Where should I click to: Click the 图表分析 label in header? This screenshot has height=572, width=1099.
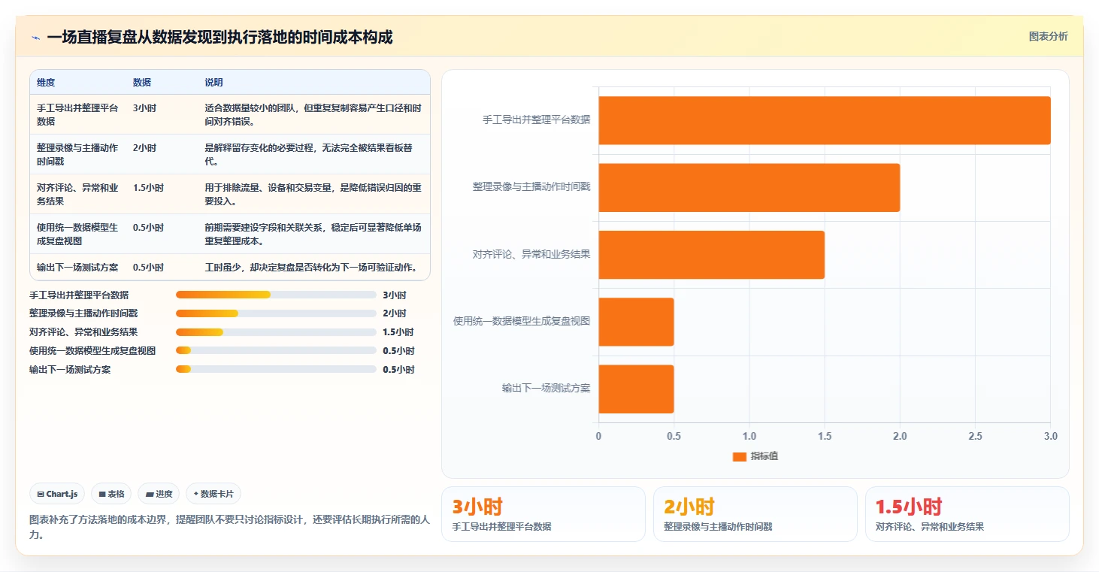pyautogui.click(x=1048, y=37)
